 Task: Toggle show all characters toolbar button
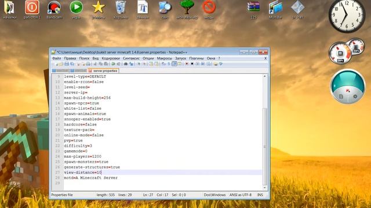pos(169,64)
